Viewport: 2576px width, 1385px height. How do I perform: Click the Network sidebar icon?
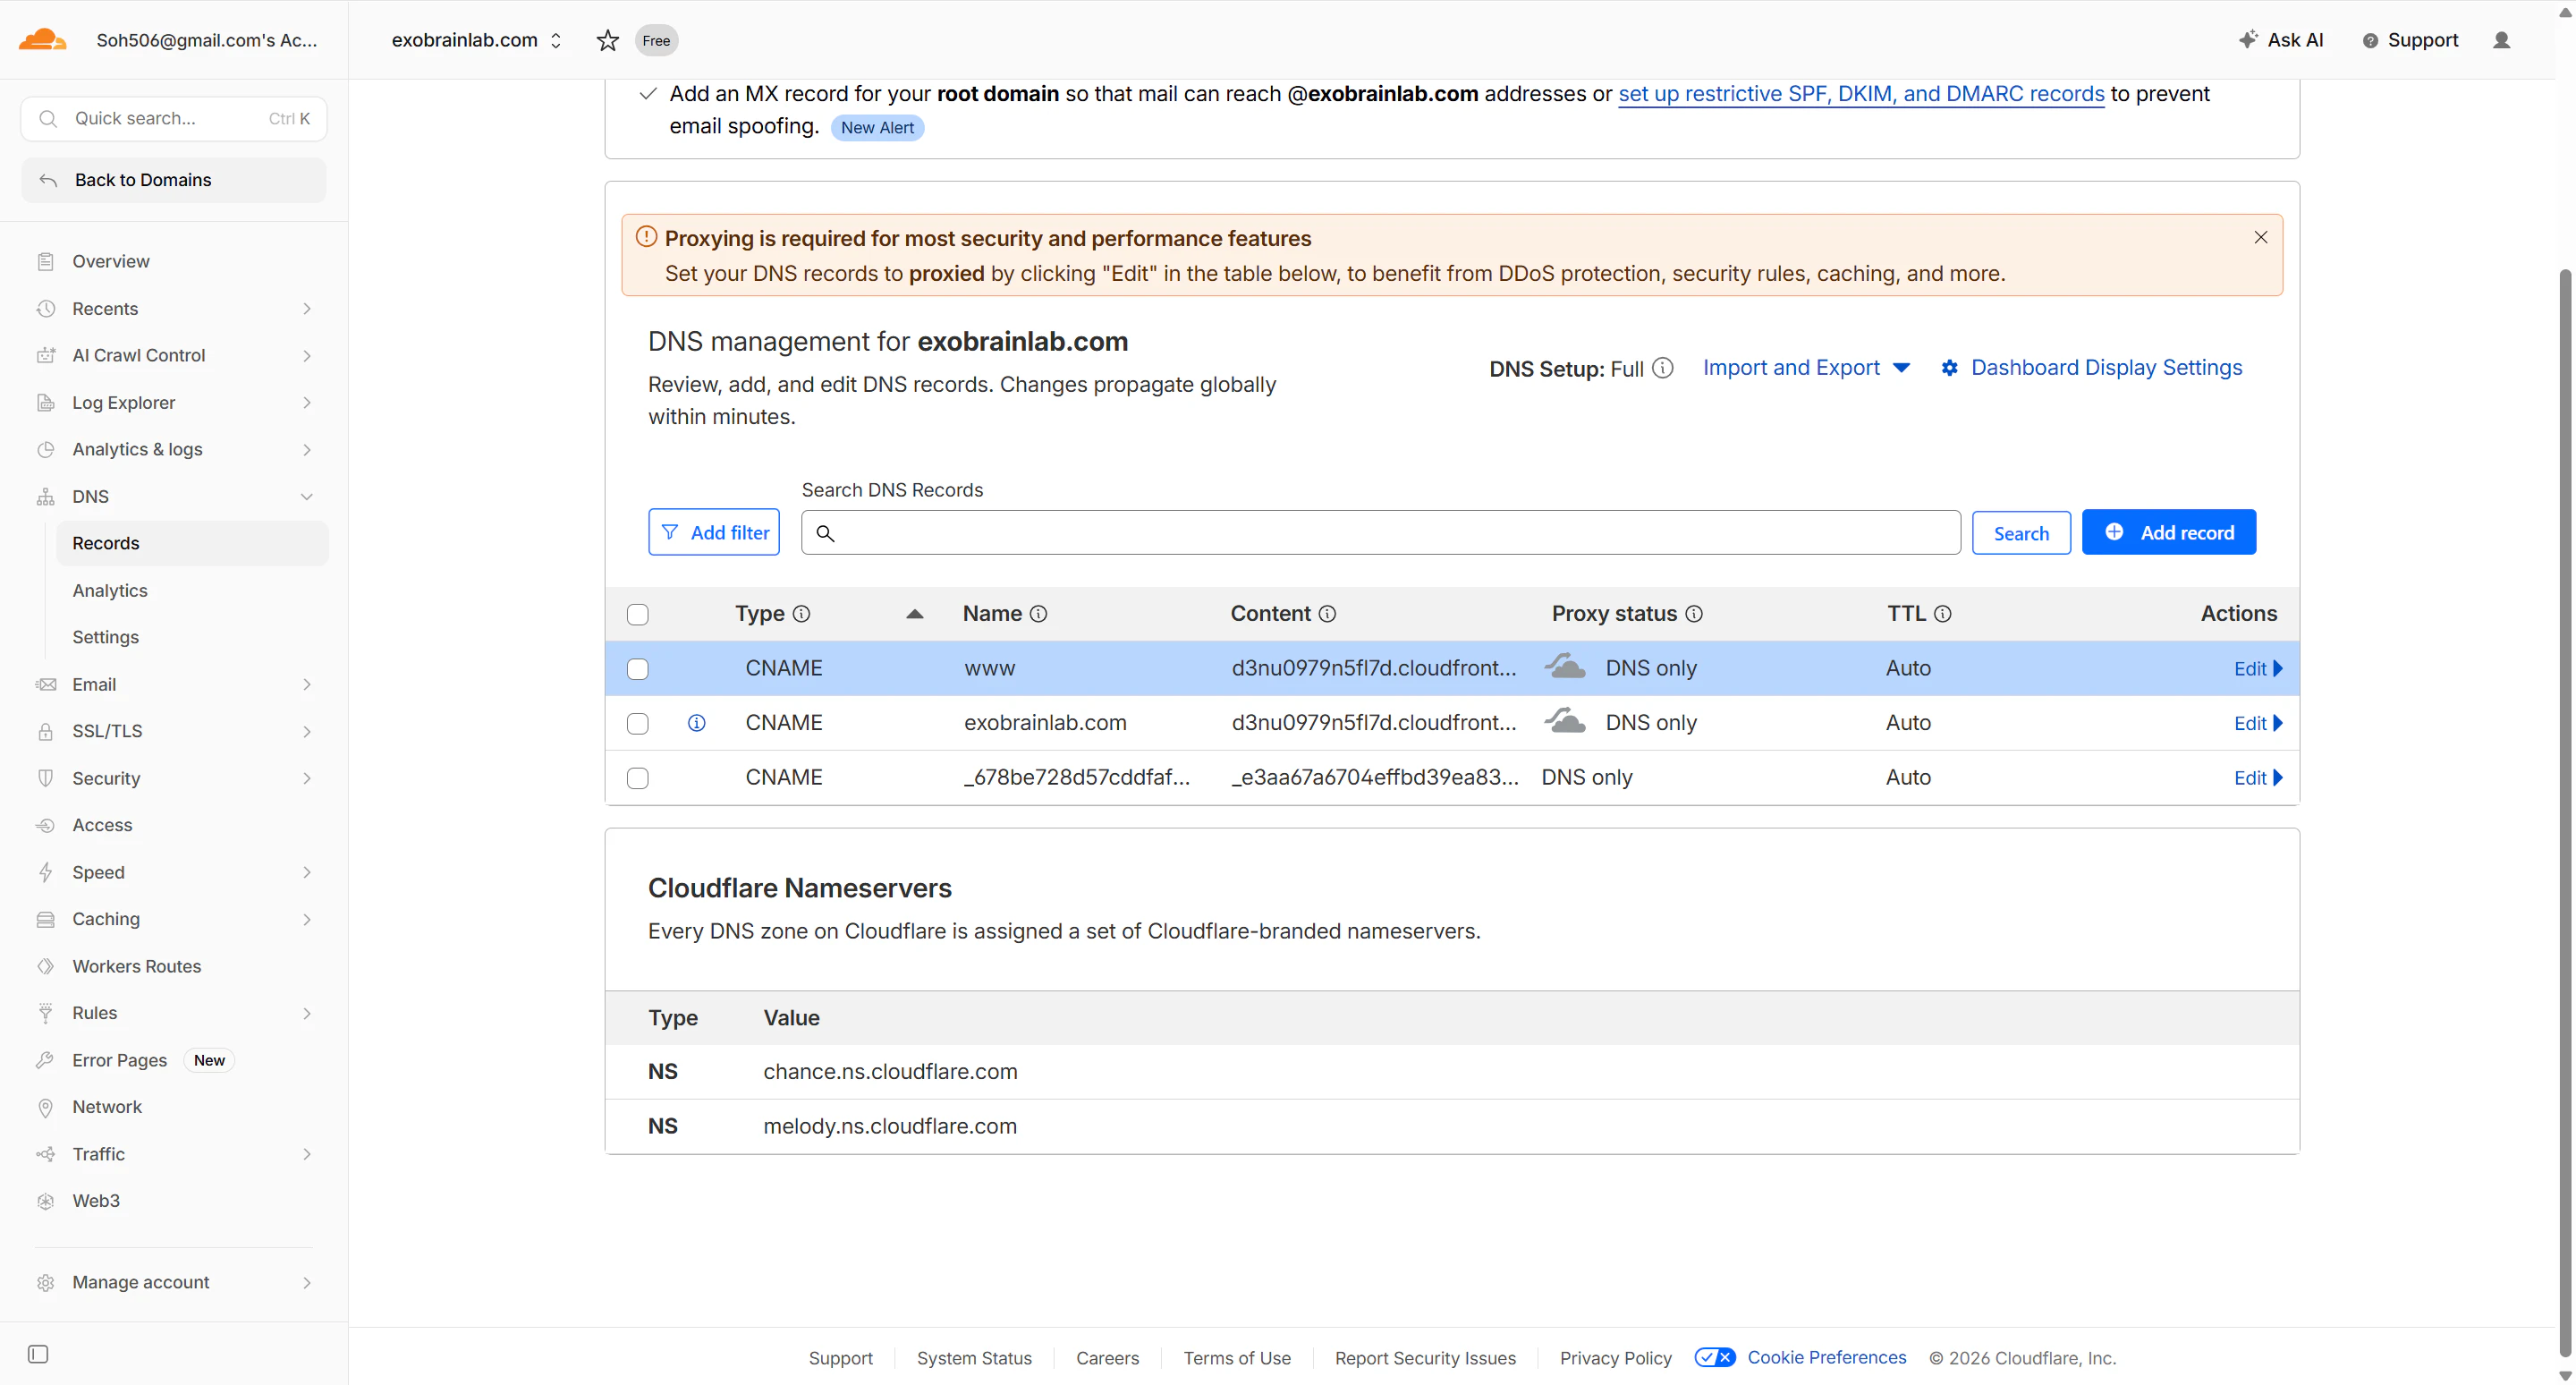pos(45,1108)
